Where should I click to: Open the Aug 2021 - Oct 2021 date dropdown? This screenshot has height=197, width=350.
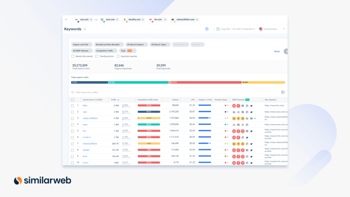(x=236, y=29)
